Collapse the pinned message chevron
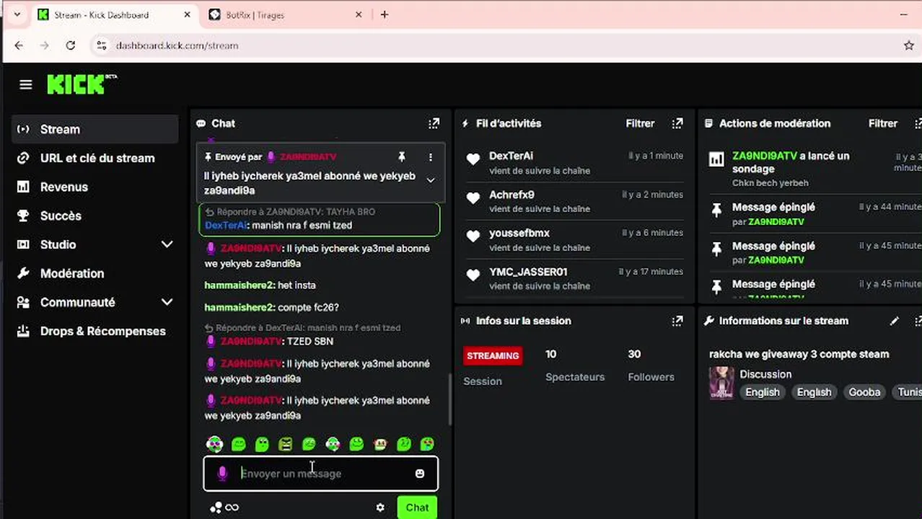Image resolution: width=922 pixels, height=519 pixels. (431, 180)
